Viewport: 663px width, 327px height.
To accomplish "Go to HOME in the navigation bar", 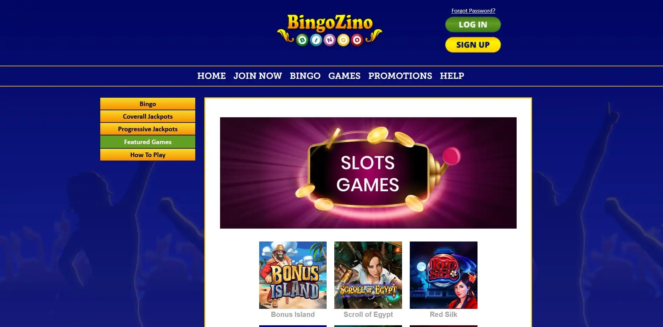I will (x=211, y=76).
